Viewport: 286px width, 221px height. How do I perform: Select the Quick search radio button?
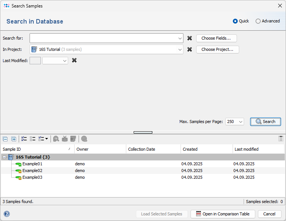click(235, 21)
